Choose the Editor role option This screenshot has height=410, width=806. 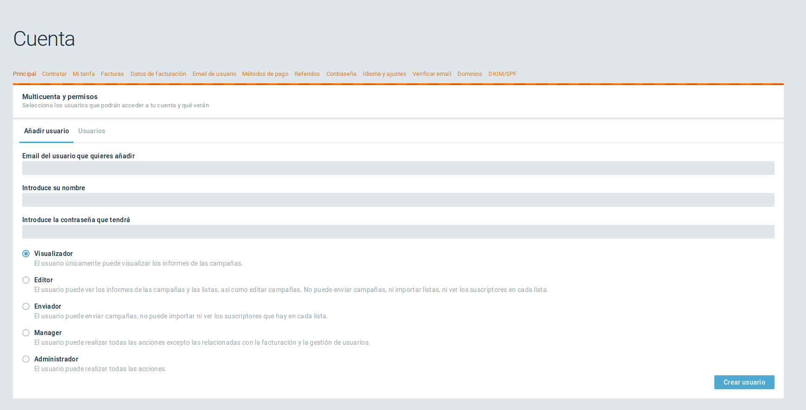[26, 280]
